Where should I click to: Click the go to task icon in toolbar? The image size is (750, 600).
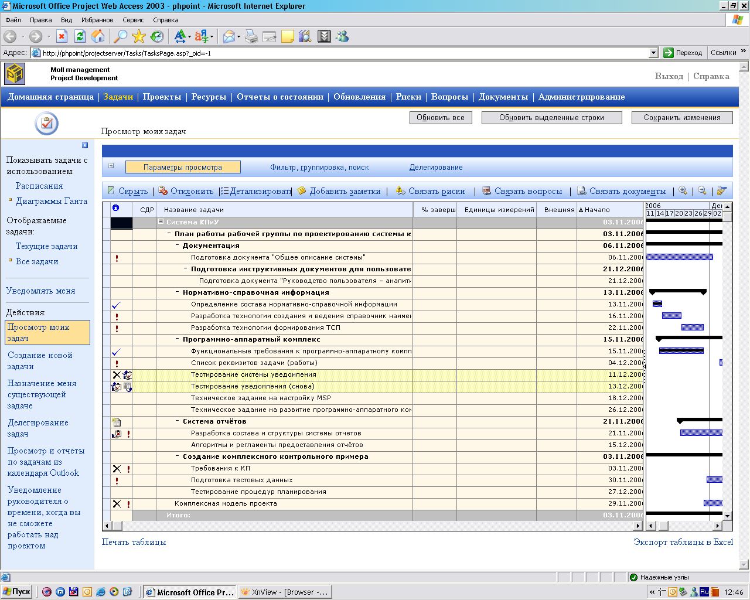[721, 191]
